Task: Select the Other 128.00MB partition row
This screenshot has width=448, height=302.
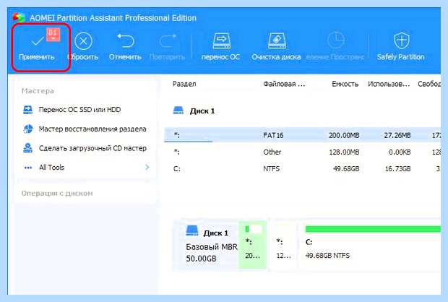Action: (302, 152)
